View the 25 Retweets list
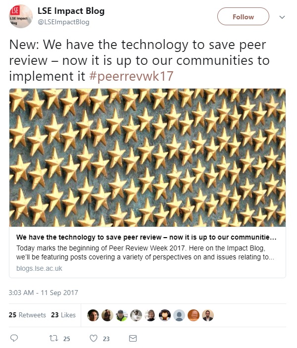The image size is (297, 348). click(x=27, y=315)
